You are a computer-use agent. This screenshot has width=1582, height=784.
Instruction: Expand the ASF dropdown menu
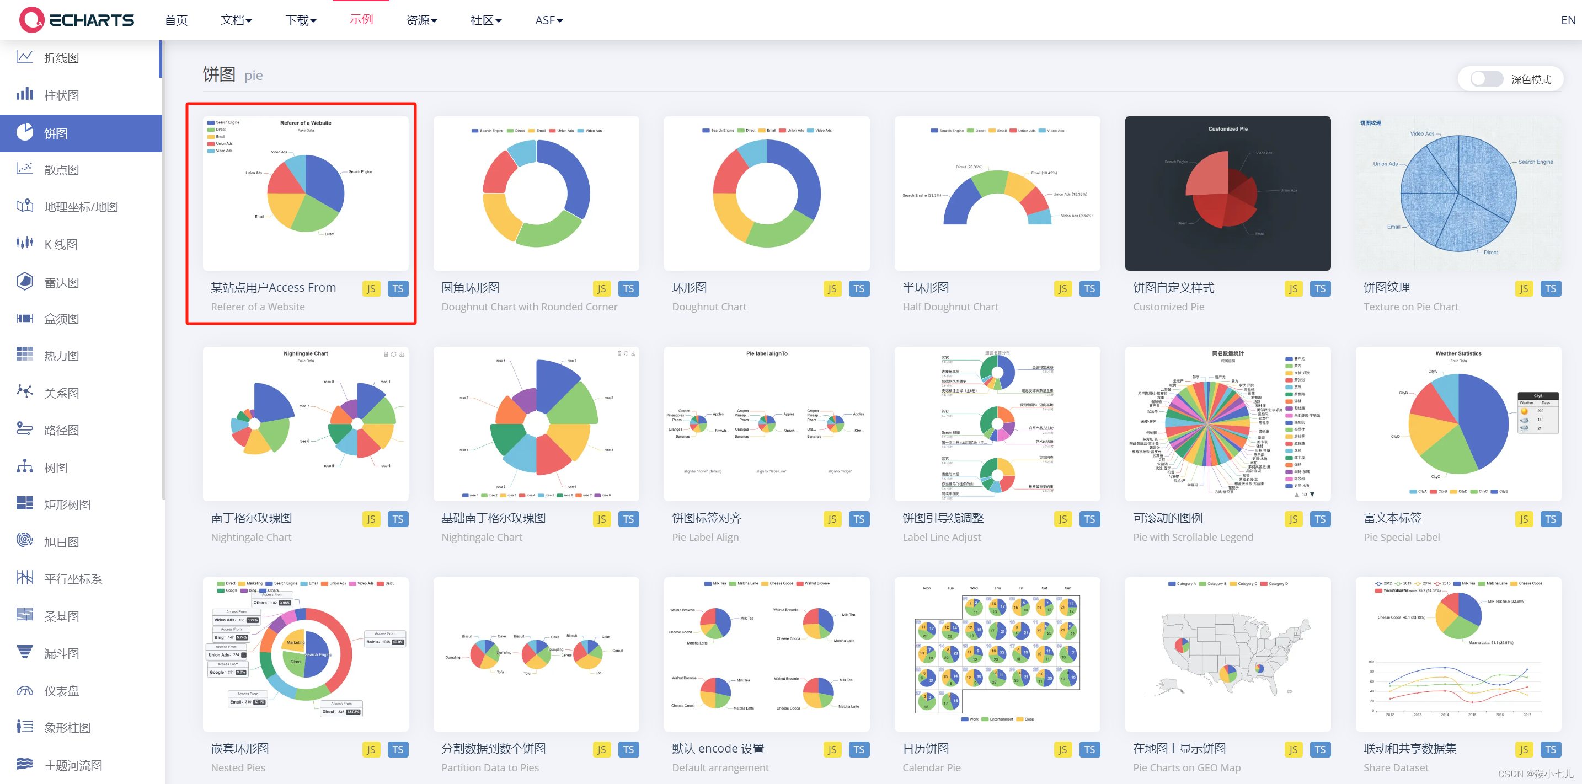tap(549, 20)
